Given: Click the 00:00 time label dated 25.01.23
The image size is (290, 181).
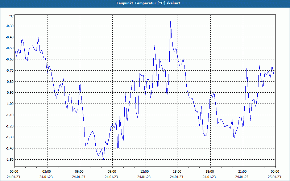Looking at the screenshot, I should 275,172.
